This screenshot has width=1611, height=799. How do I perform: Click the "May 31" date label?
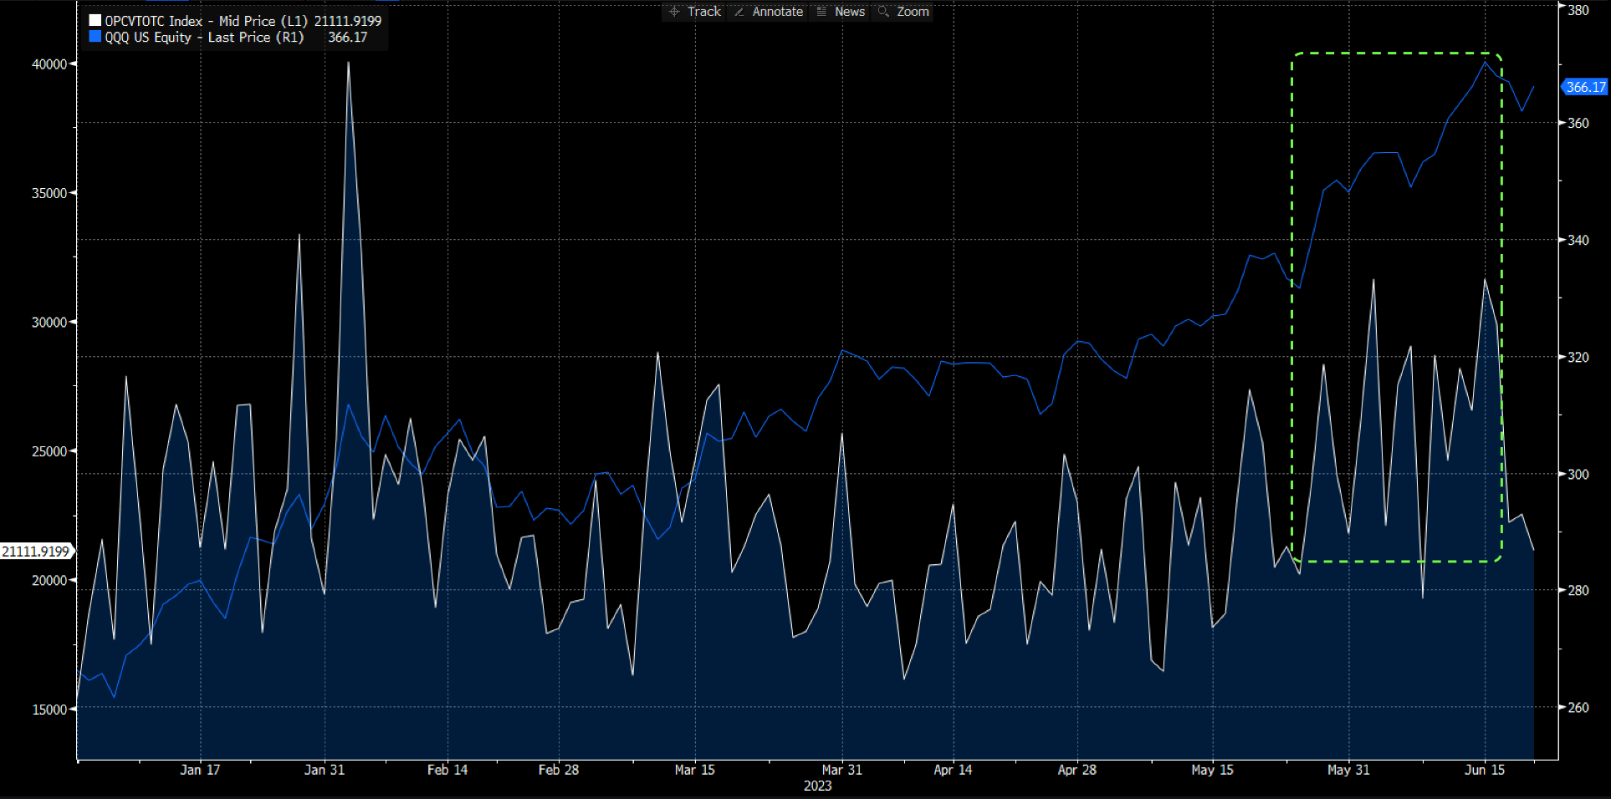[x=1349, y=770]
